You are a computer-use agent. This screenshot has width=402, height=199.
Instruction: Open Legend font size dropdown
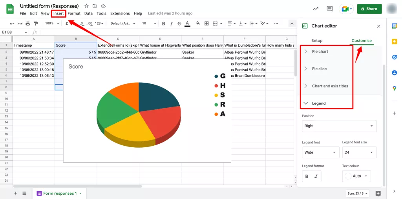pos(360,152)
